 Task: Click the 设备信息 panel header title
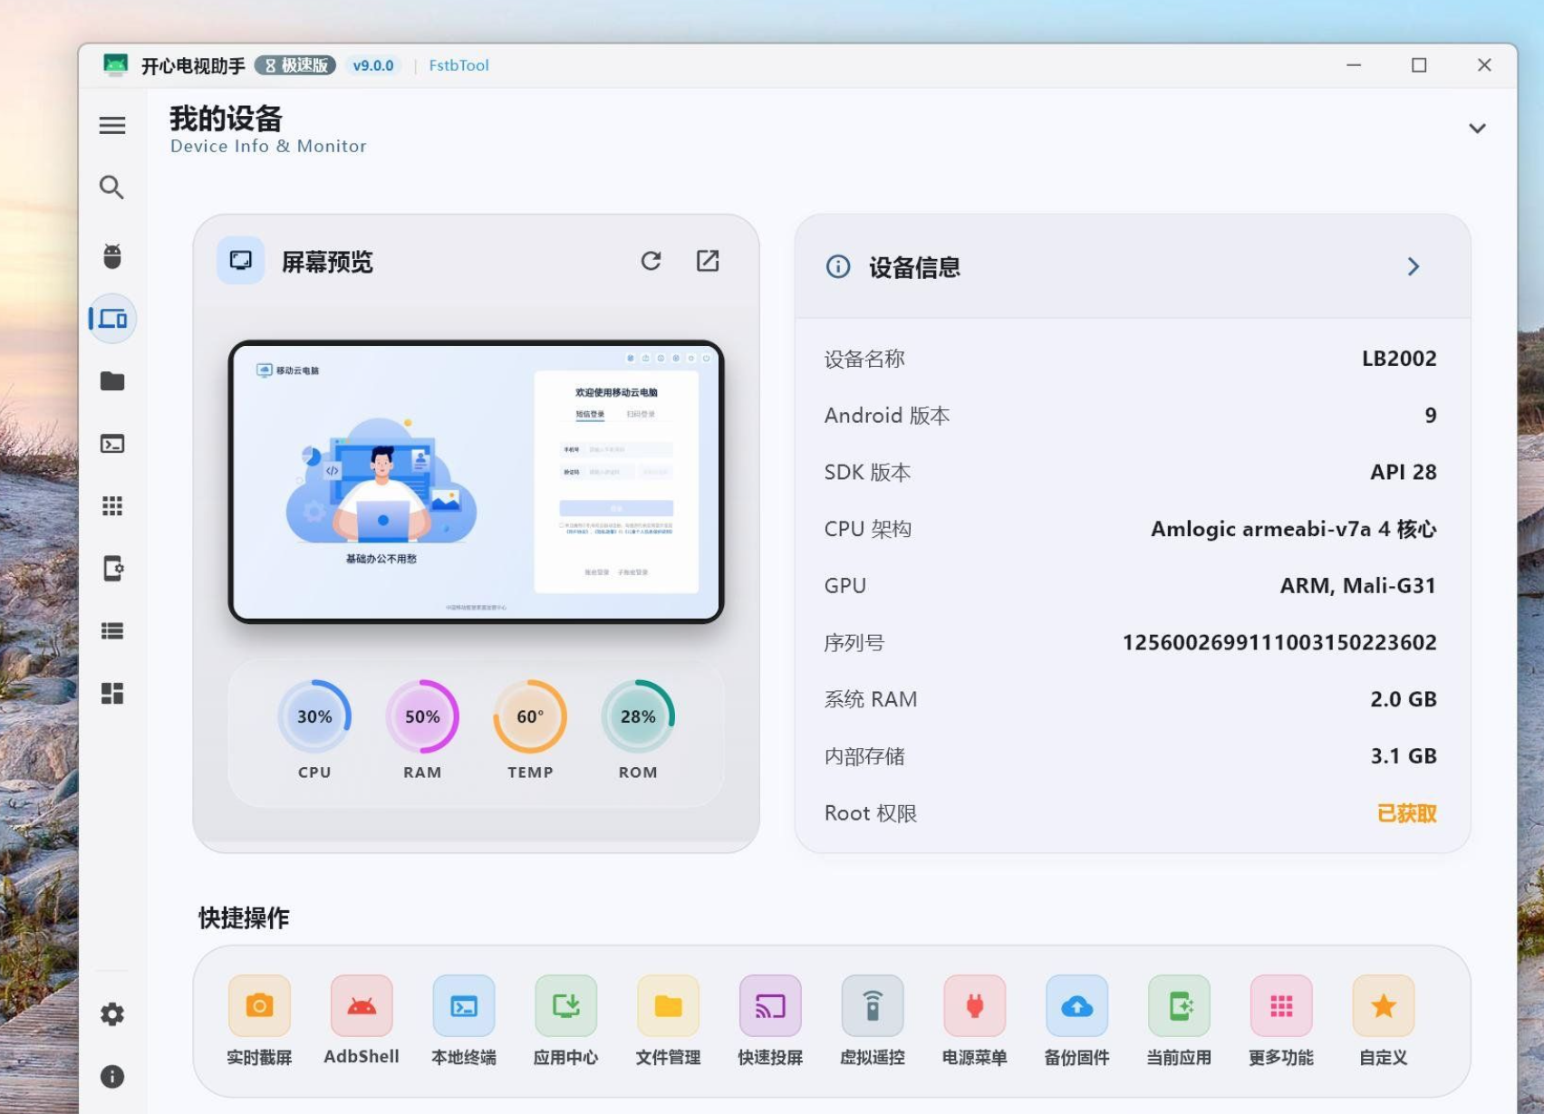coord(914,267)
